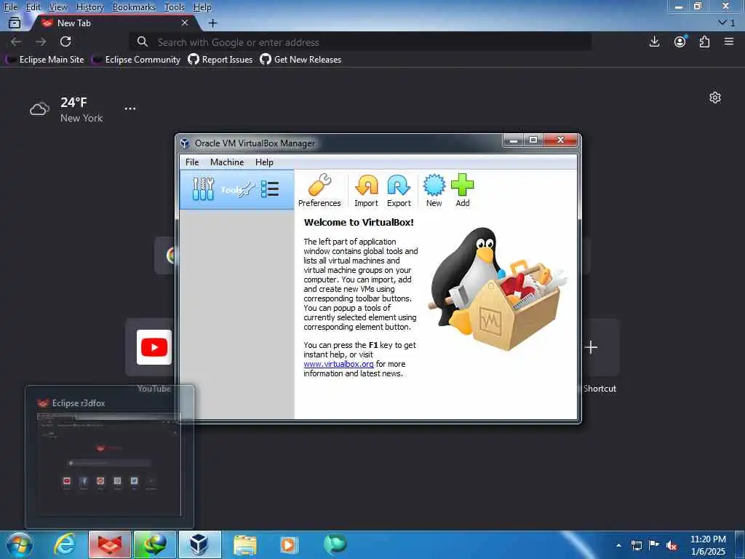Click the New York weather widget
This screenshot has width=745, height=559.
point(66,109)
